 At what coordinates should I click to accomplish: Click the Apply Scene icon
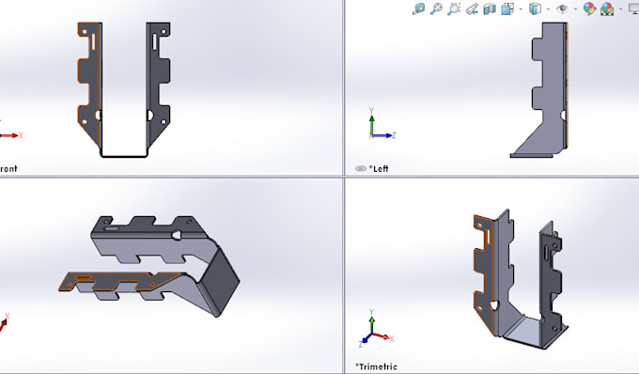(x=607, y=8)
